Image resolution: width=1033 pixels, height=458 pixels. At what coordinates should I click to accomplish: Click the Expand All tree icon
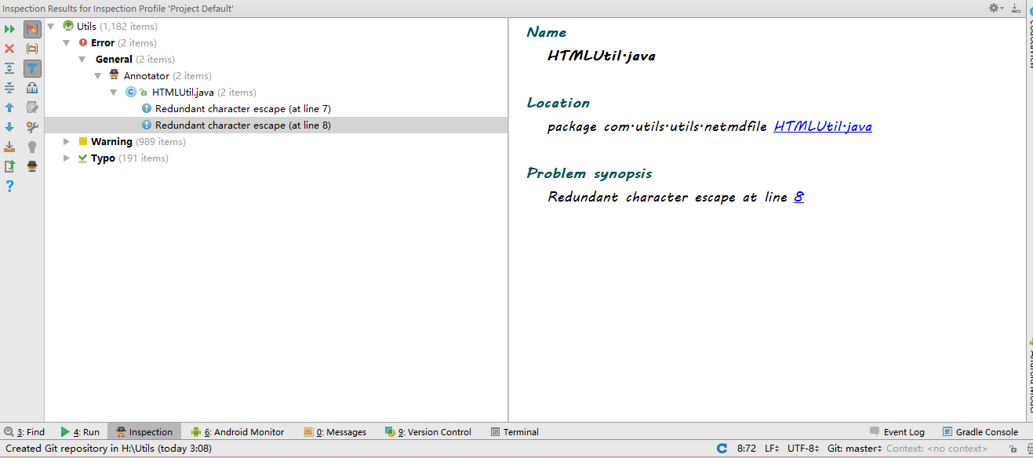tap(9, 68)
